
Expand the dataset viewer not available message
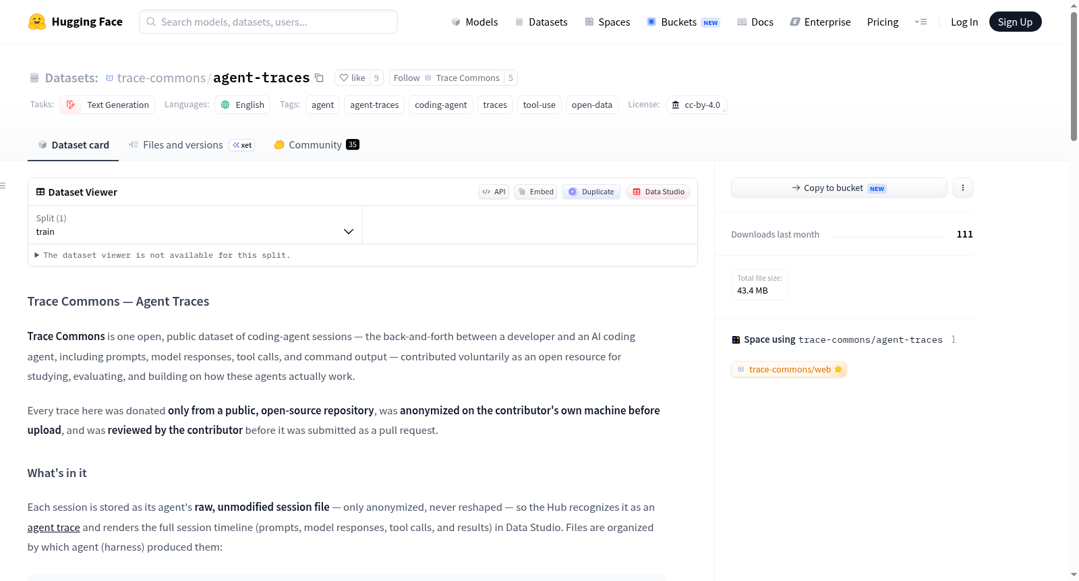pyautogui.click(x=163, y=255)
